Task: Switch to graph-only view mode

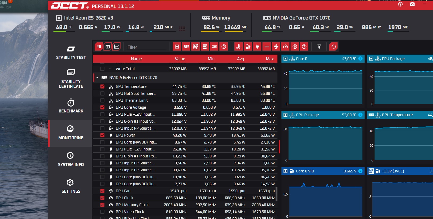Action: [x=117, y=47]
